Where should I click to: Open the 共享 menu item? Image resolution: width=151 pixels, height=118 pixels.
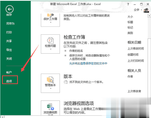[9, 41]
